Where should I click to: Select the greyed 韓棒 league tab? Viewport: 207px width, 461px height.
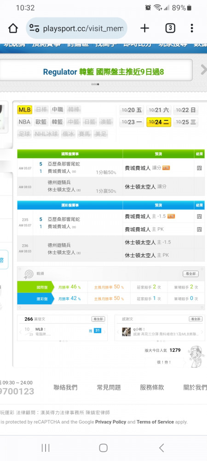(x=74, y=110)
